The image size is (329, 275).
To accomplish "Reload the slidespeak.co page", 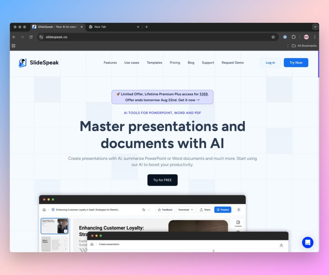I will tap(31, 37).
